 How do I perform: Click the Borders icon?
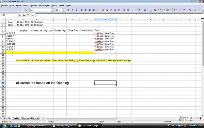(133, 10)
